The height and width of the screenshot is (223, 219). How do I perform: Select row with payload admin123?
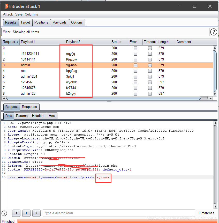coord(107,94)
